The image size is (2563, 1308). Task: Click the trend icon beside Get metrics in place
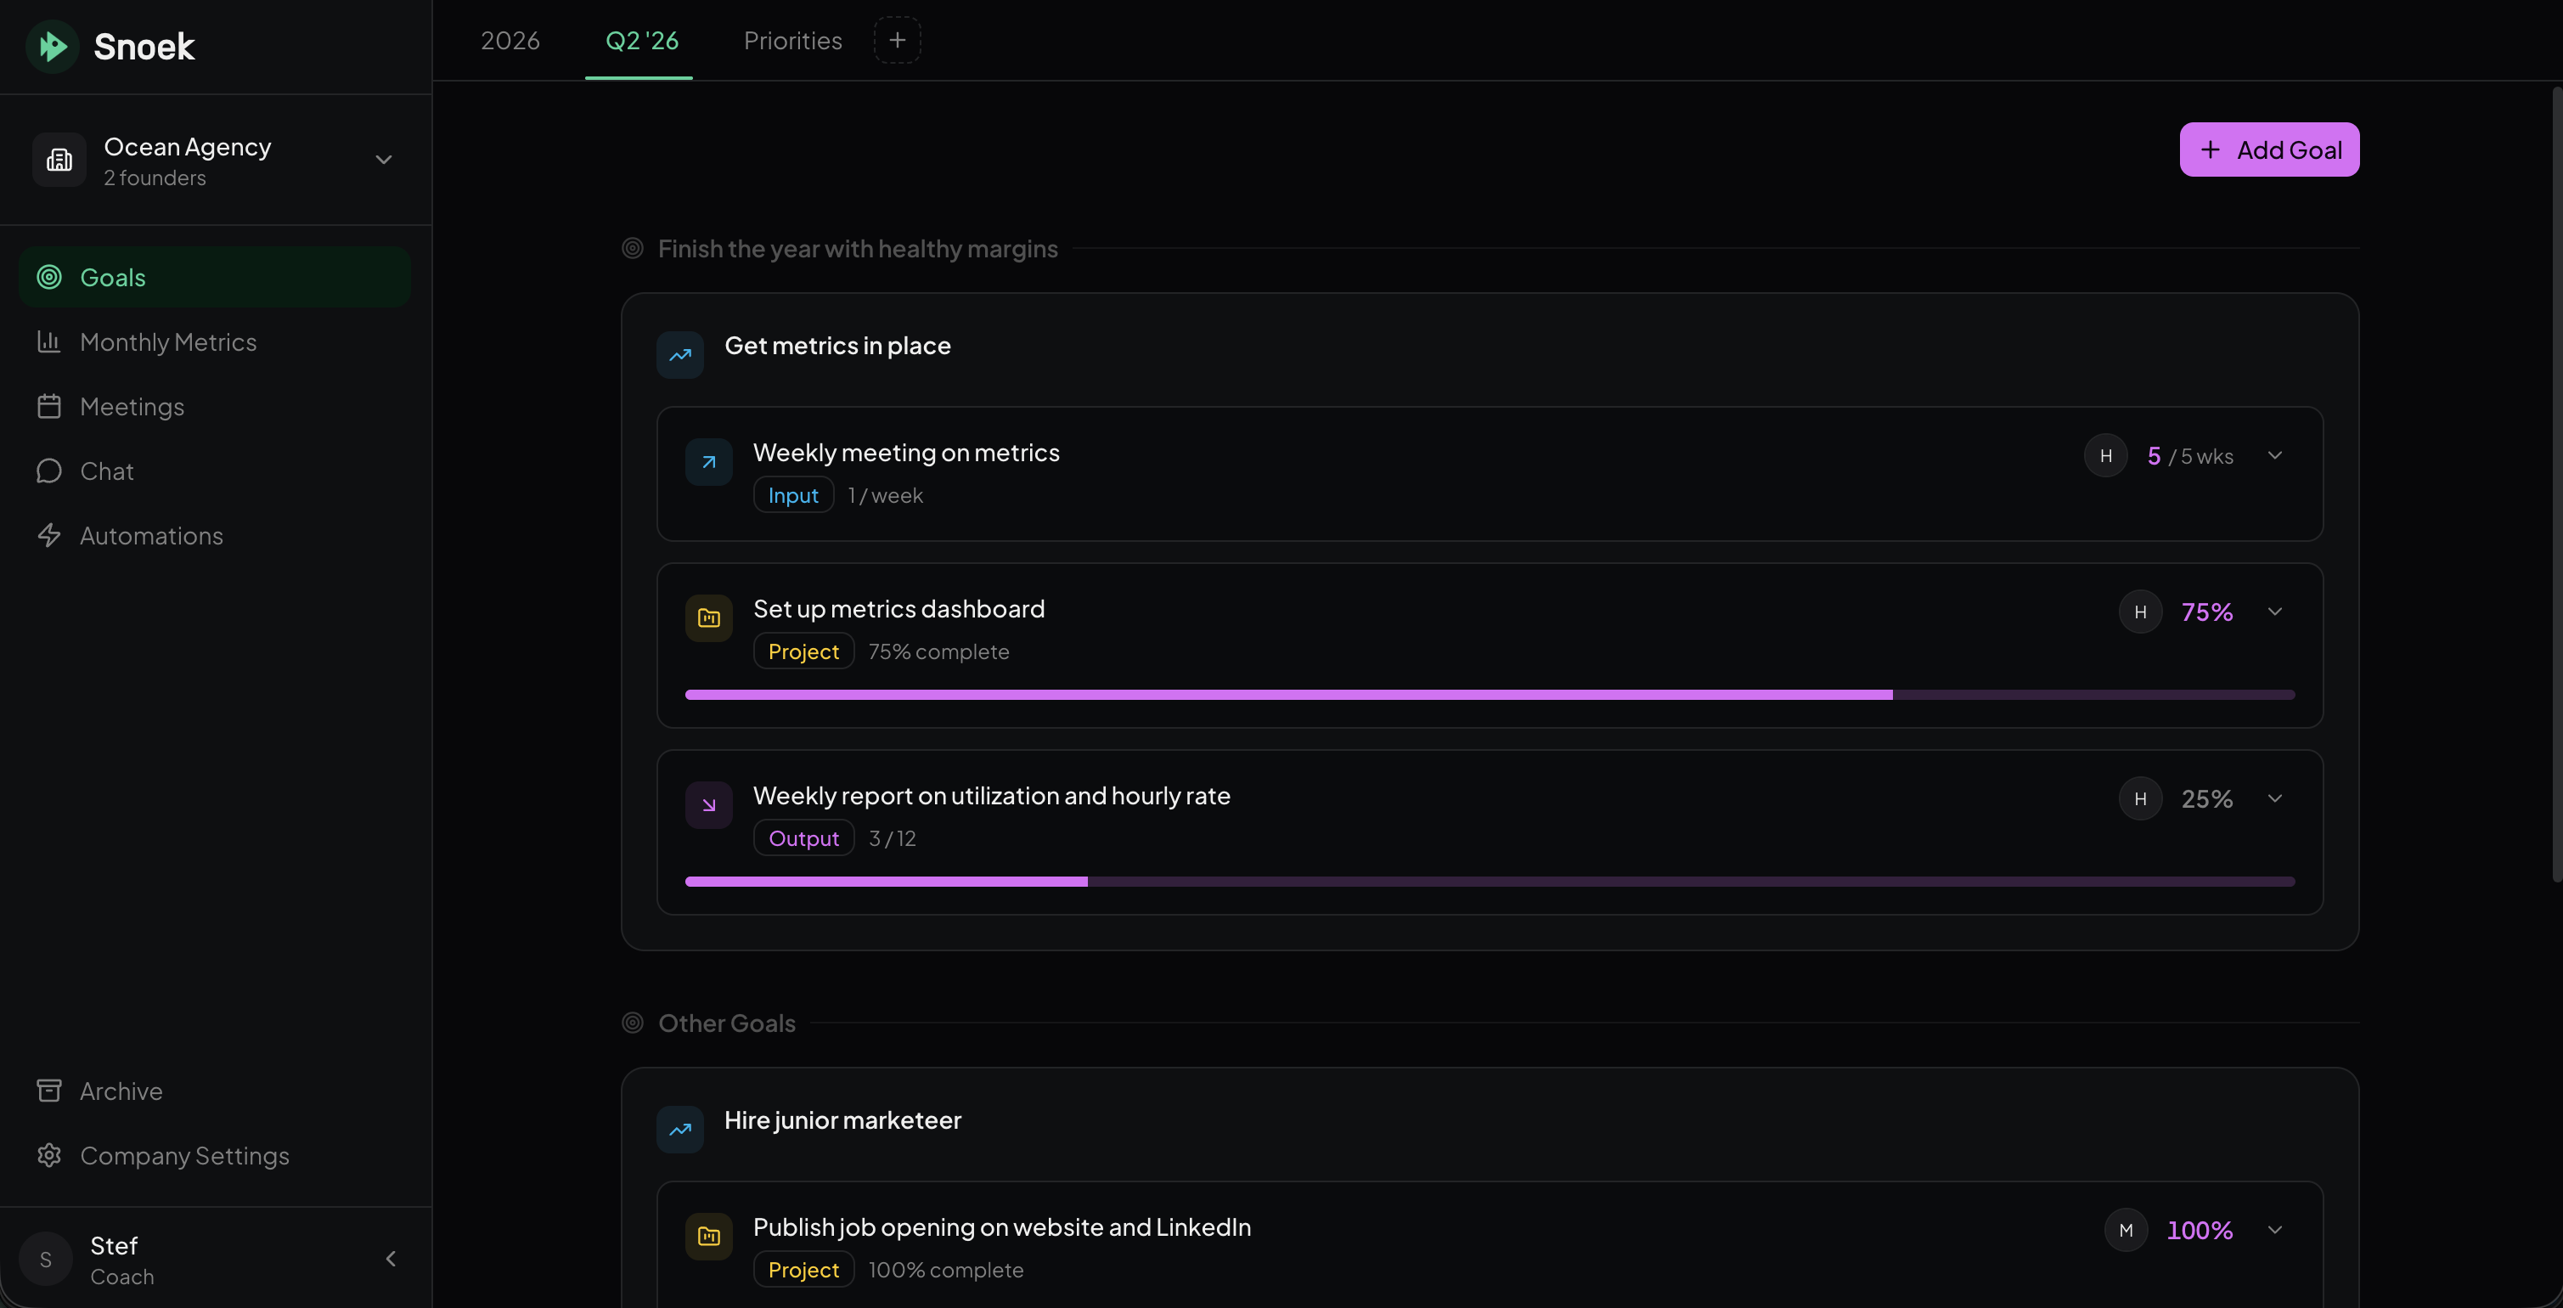pos(679,354)
